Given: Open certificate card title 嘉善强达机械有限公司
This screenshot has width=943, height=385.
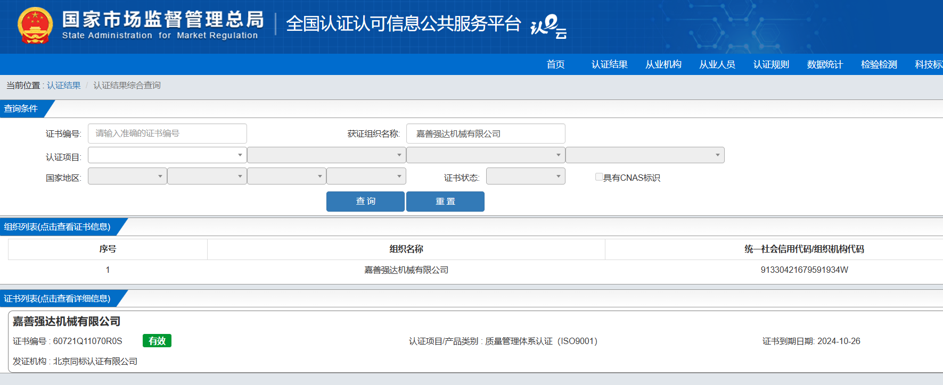Looking at the screenshot, I should coord(67,321).
